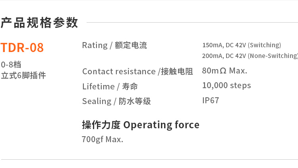Select the 150mA, DC 42V (Switching) value
Image resolution: width=298 pixels, height=168 pixels.
(x=242, y=45)
